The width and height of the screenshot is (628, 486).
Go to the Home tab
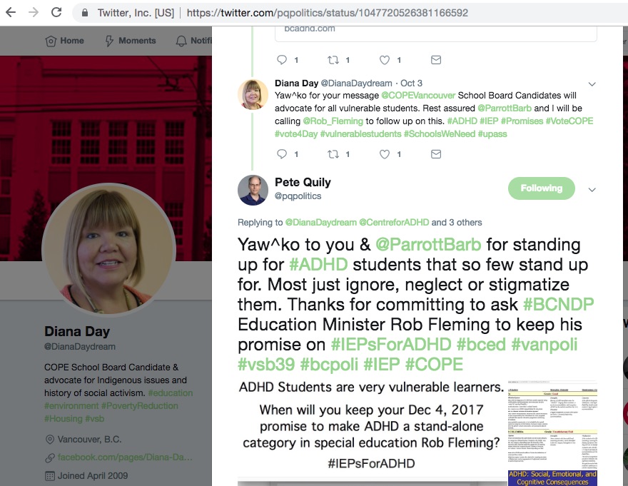pos(65,41)
